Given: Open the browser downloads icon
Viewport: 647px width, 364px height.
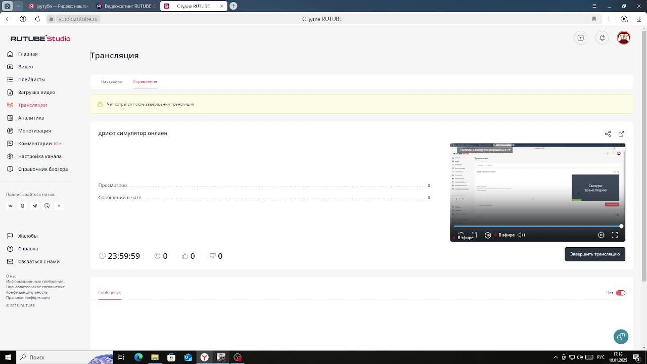Looking at the screenshot, I should coord(639,19).
